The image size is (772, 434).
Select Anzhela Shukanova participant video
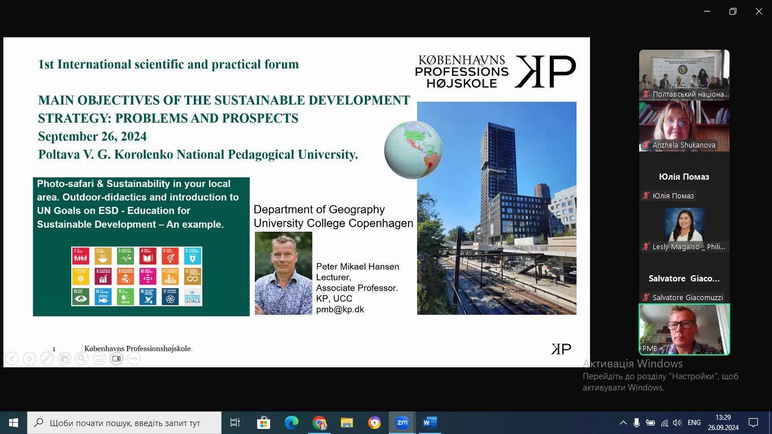pos(684,126)
